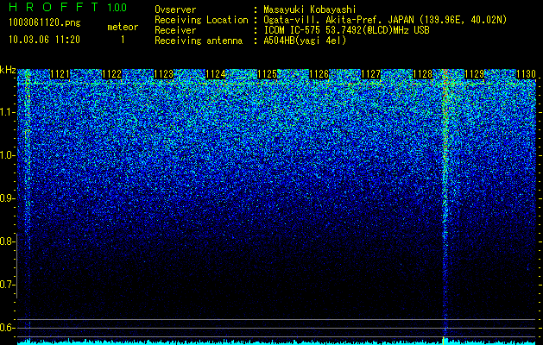This screenshot has height=345, width=543.
Task: Select the filename 1003061120.png
Action: point(45,23)
